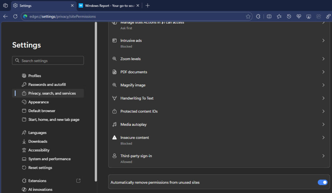The width and height of the screenshot is (332, 193).
Task: Select Privacy, search, and services
Action: 48,93
